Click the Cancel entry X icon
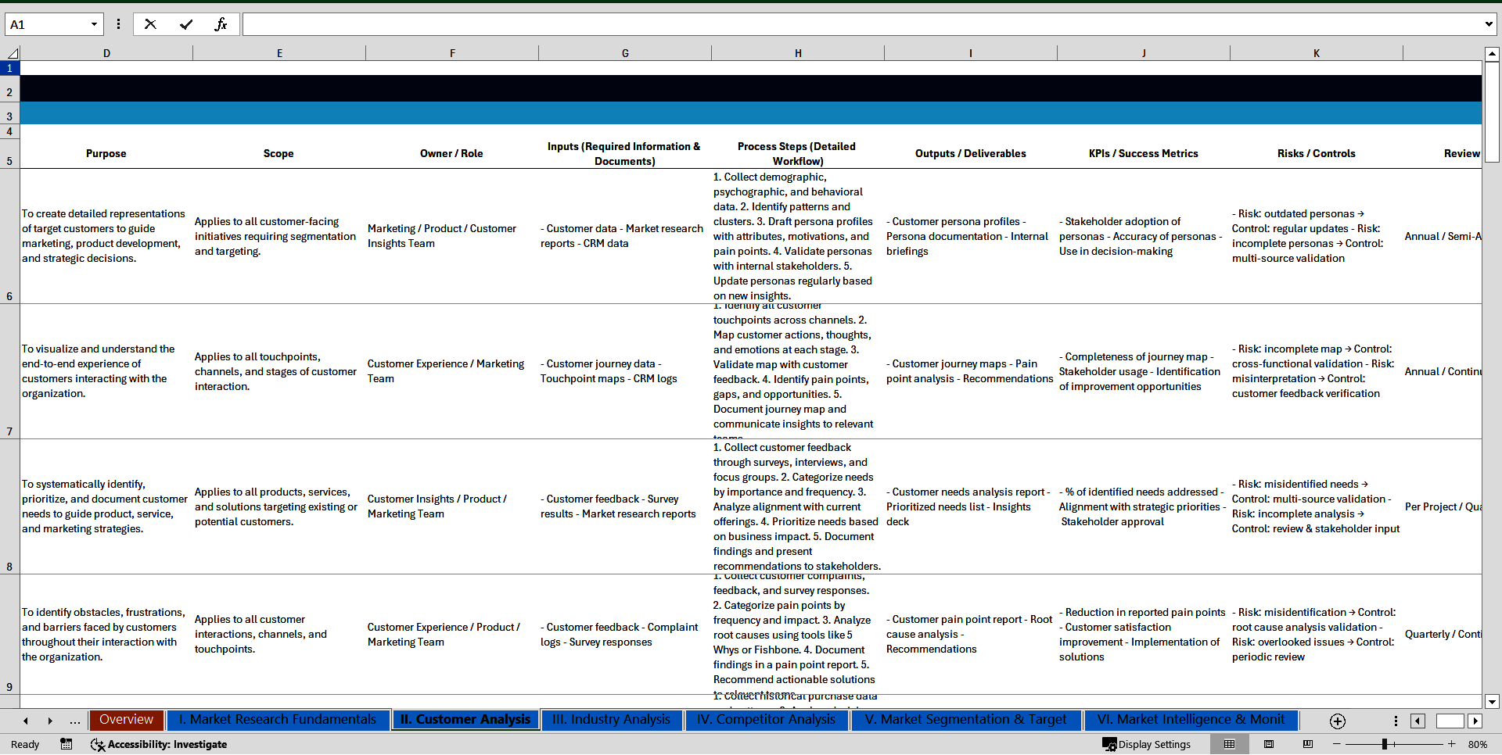1502x755 pixels. tap(150, 24)
